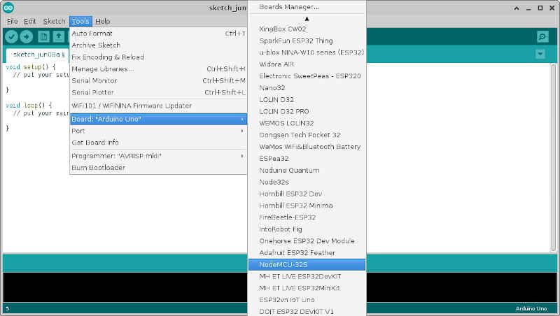Expand the Port submenu
This screenshot has width=560, height=316.
point(158,131)
